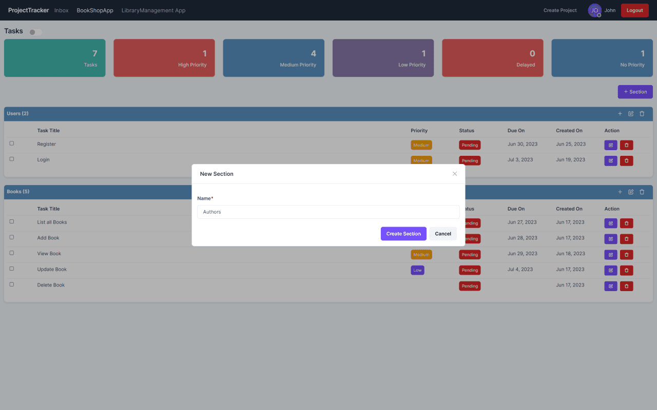Add a new task in the Books section

coord(620,192)
